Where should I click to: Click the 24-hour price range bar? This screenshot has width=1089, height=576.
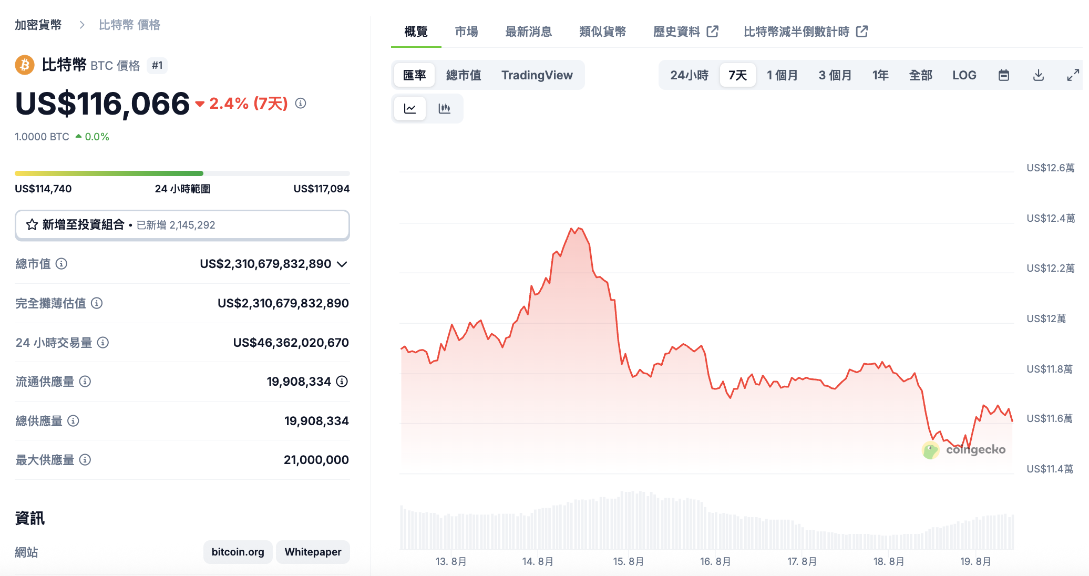pos(182,173)
